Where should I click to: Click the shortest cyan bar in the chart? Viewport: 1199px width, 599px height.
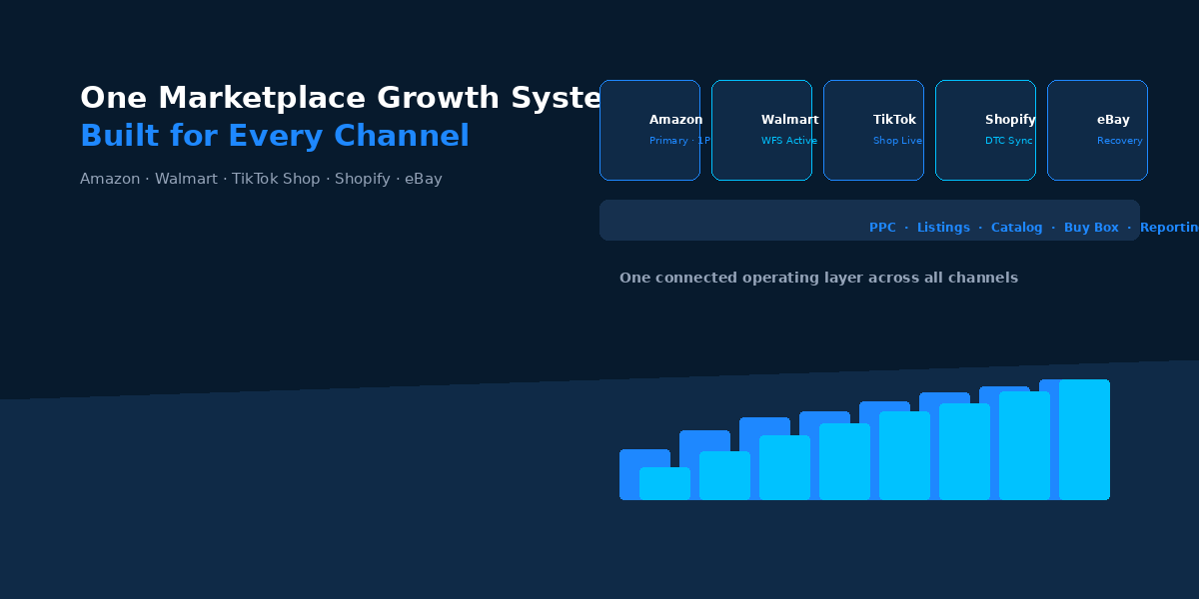[664, 483]
